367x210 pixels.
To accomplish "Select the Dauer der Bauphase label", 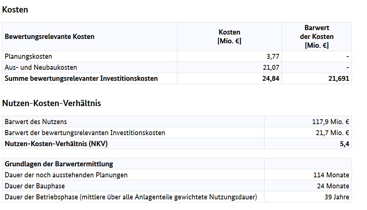I will tap(35, 186).
